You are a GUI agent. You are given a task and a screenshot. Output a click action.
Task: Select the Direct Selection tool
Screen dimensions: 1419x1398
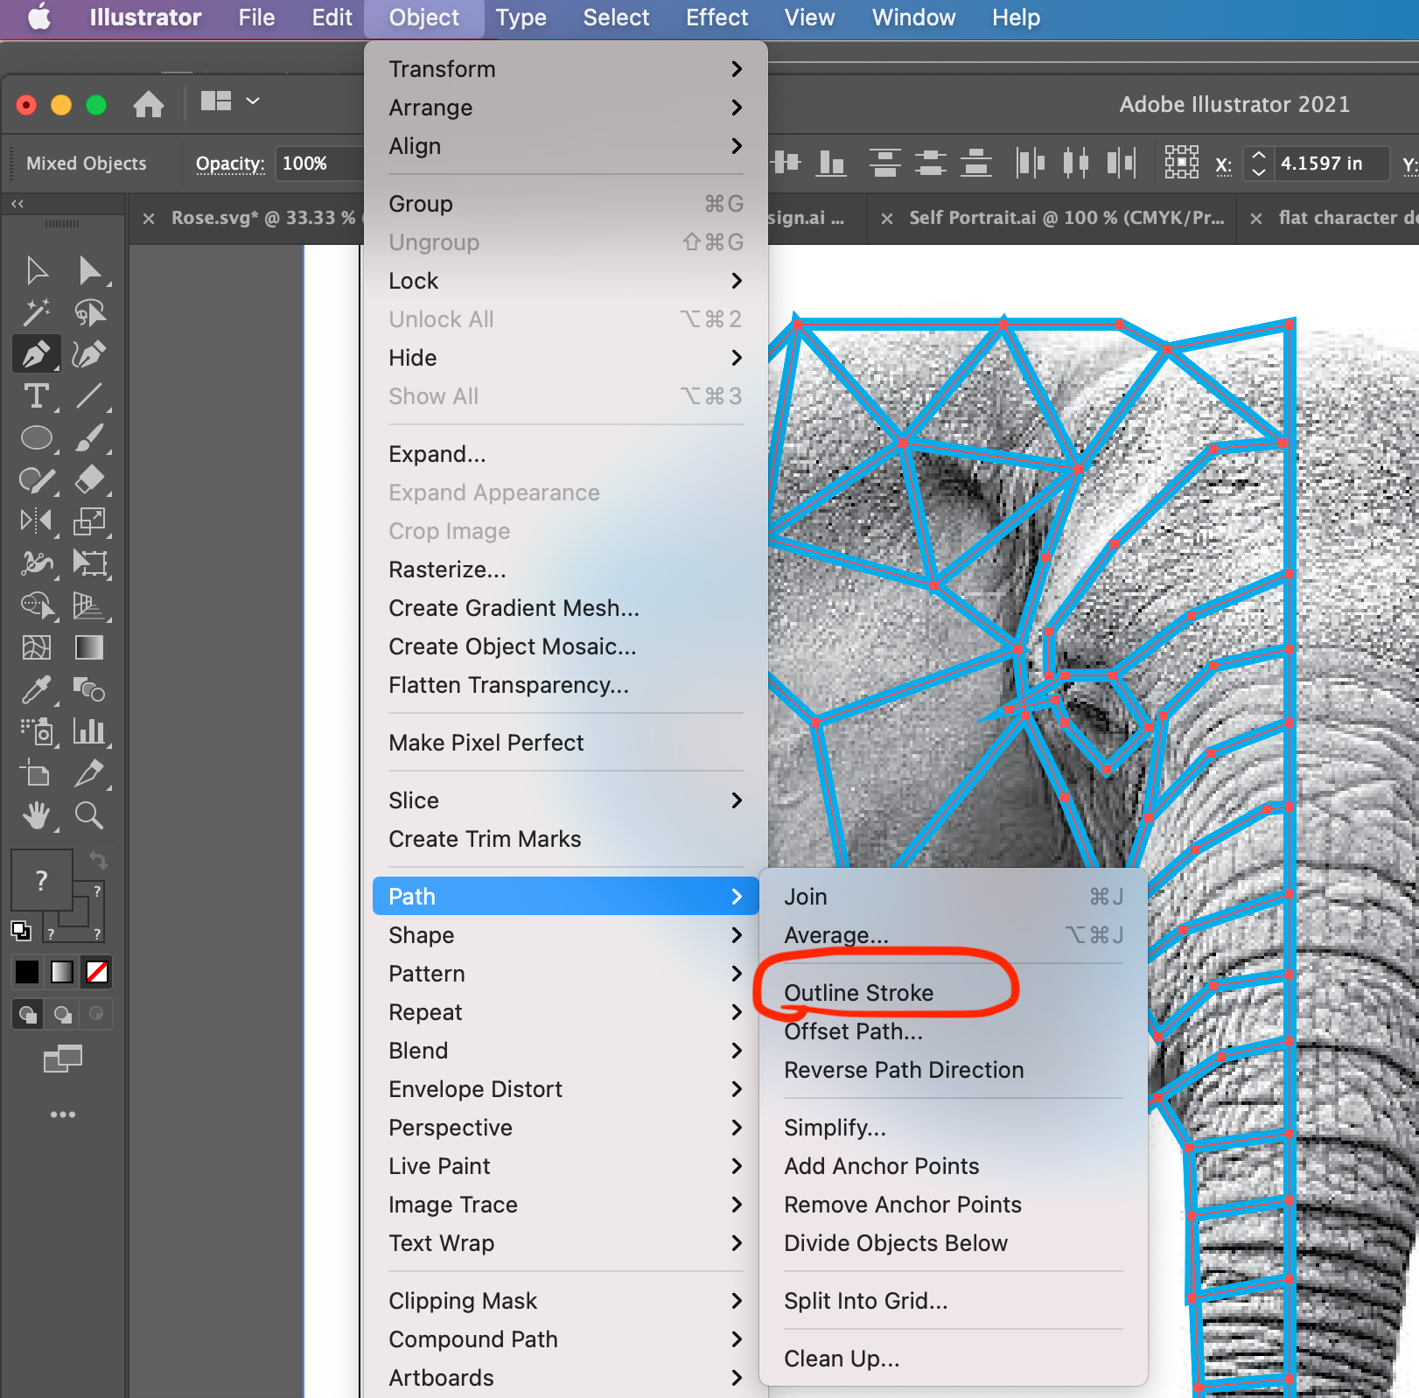[x=90, y=270]
